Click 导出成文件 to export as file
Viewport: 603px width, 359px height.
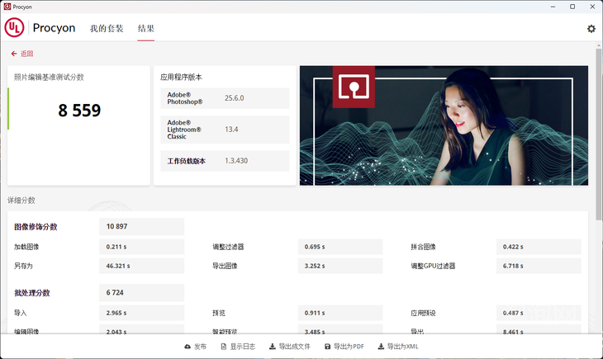[289, 347]
